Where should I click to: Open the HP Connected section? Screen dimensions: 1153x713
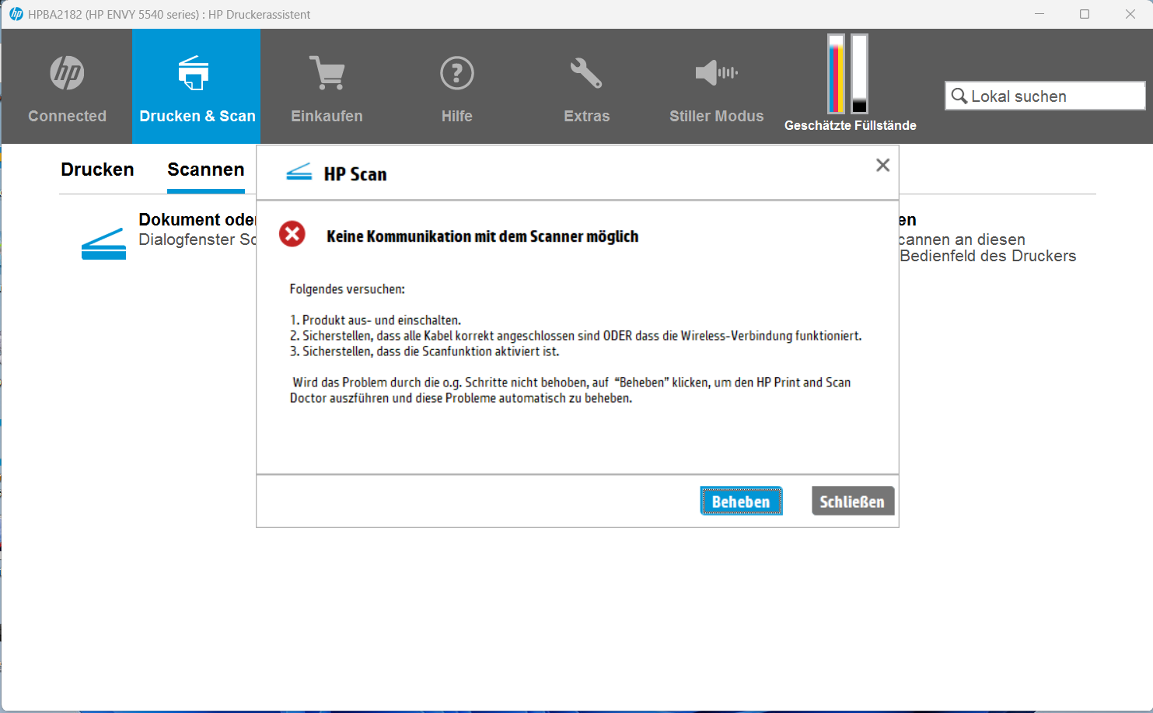67,87
